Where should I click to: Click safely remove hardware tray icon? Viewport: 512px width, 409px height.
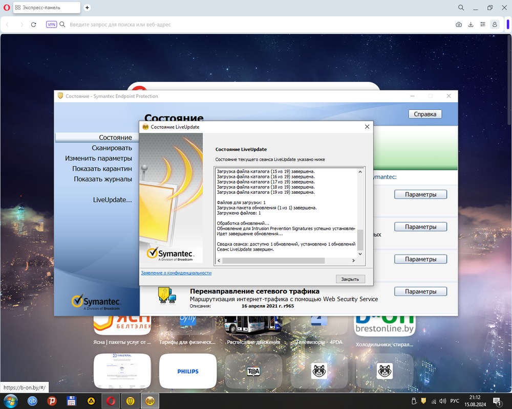(x=414, y=401)
